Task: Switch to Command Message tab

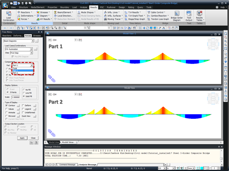Action: click(x=67, y=165)
